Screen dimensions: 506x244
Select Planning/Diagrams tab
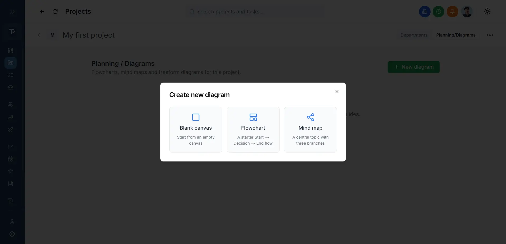456,35
